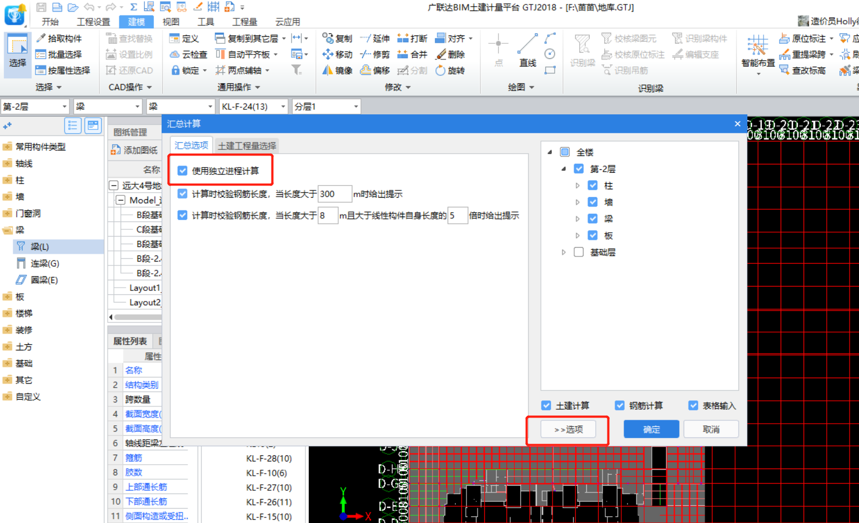Switch to 土建工程量选择 tab
The width and height of the screenshot is (859, 523).
coord(247,145)
